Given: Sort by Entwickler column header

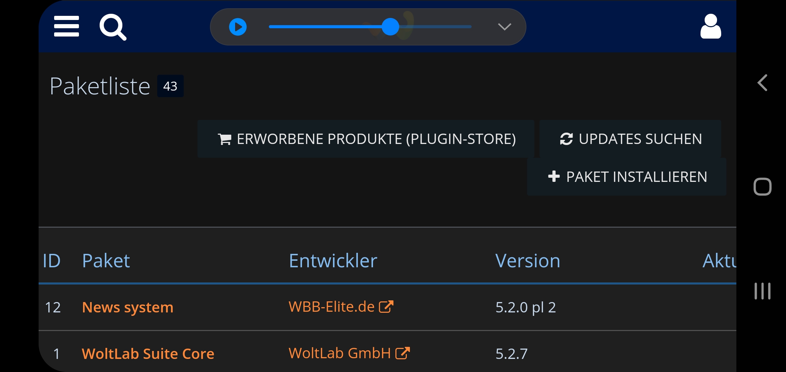Looking at the screenshot, I should [x=333, y=260].
